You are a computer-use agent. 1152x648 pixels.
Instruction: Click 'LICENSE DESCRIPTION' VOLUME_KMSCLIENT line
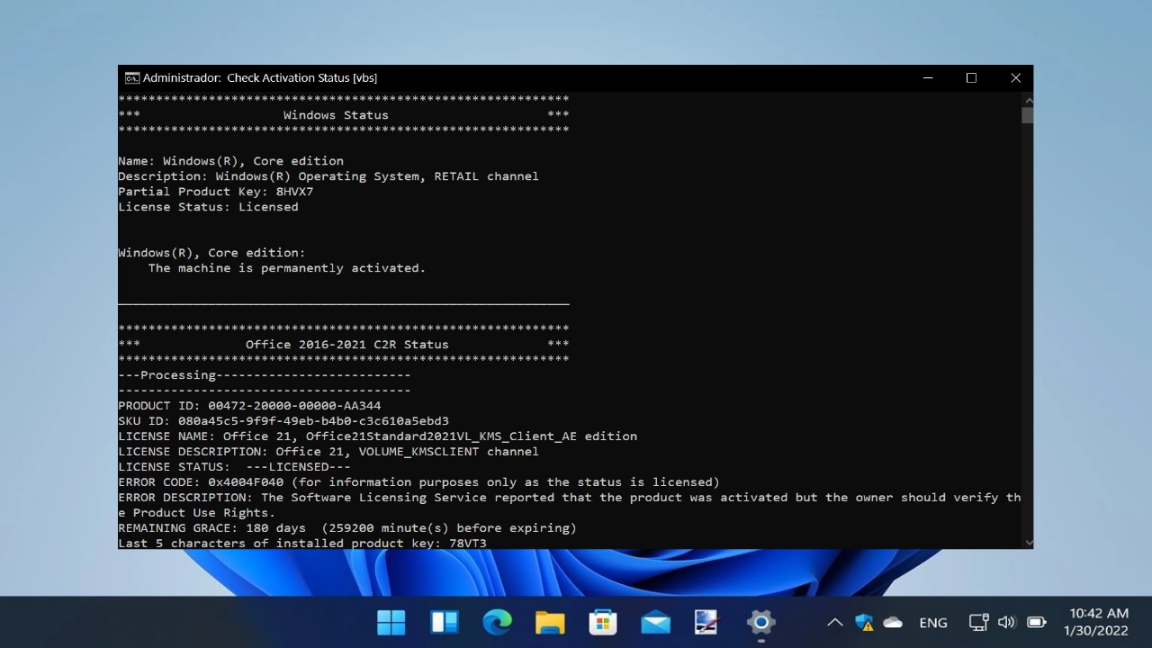point(328,452)
